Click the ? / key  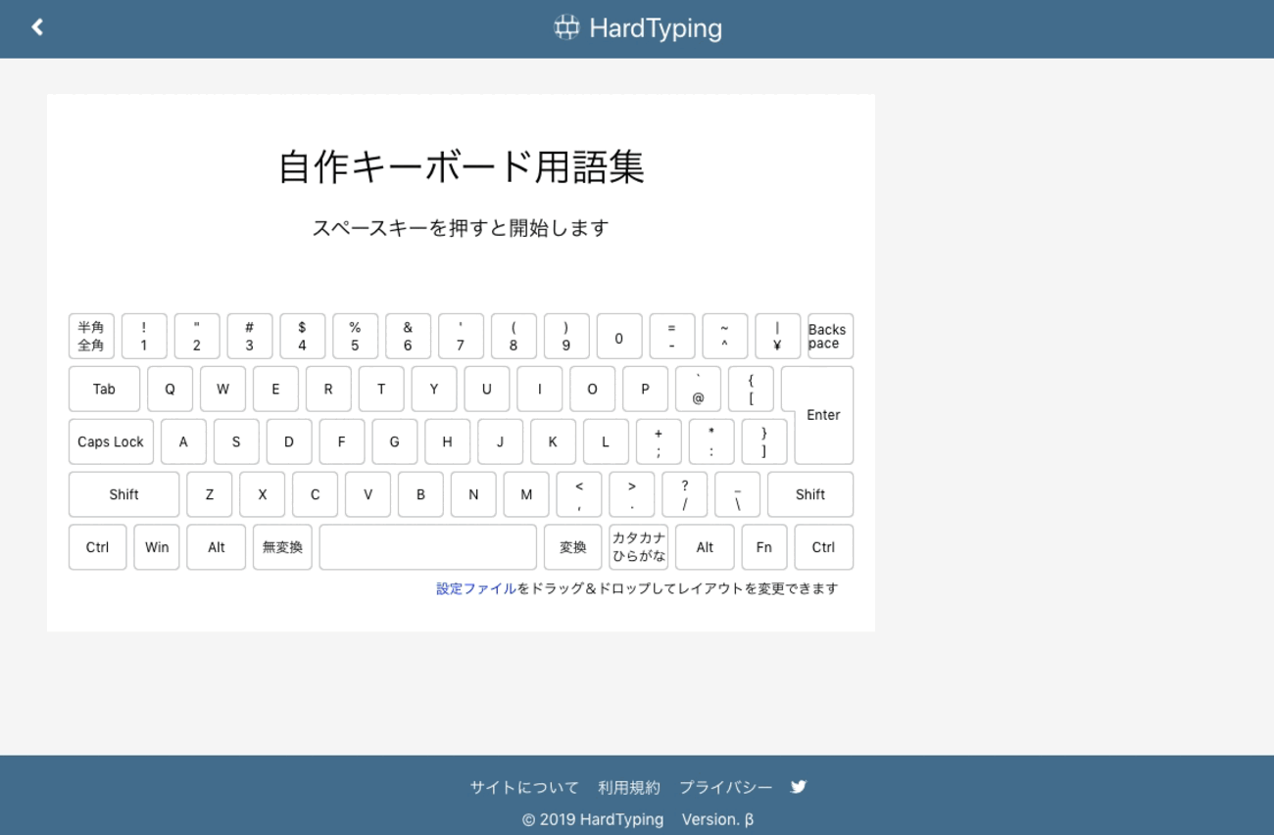(685, 494)
